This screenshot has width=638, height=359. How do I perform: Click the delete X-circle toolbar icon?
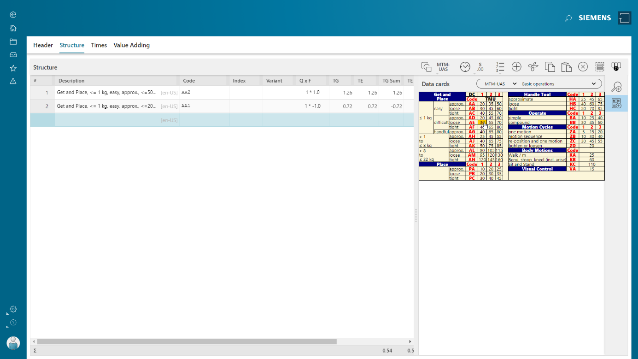pos(583,67)
